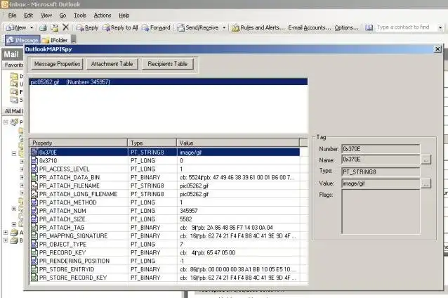
Task: Click the Reply toolbar button
Action: coord(87,27)
